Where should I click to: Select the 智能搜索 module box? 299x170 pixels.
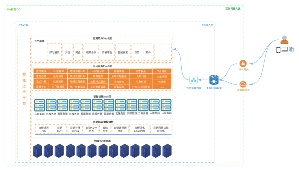[123, 52]
